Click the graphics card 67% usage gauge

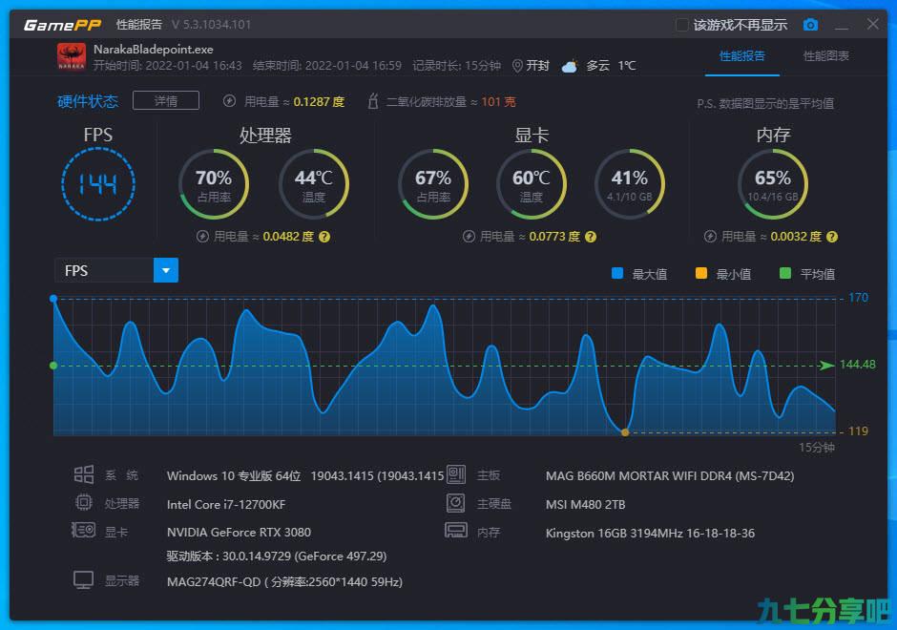(433, 184)
